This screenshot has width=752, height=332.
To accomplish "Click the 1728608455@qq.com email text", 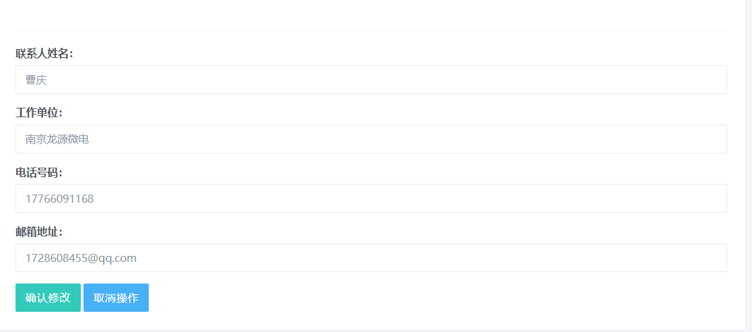I will click(x=81, y=258).
